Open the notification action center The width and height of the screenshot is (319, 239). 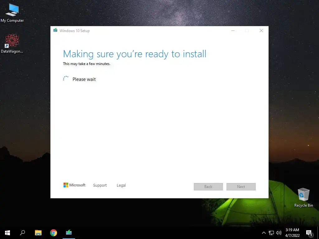click(x=309, y=233)
